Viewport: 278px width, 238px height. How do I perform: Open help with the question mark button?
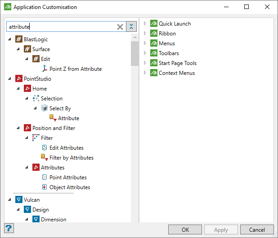[x=9, y=228]
